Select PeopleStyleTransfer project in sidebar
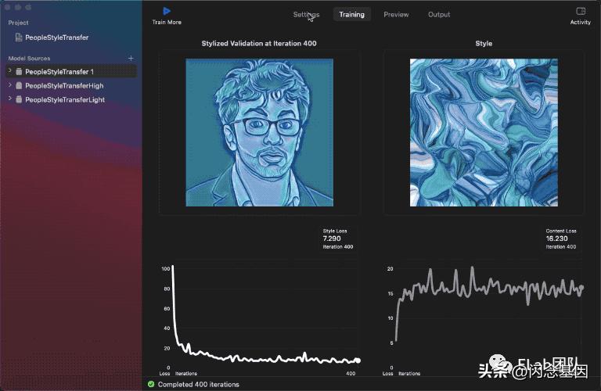The height and width of the screenshot is (391, 601). coord(56,38)
